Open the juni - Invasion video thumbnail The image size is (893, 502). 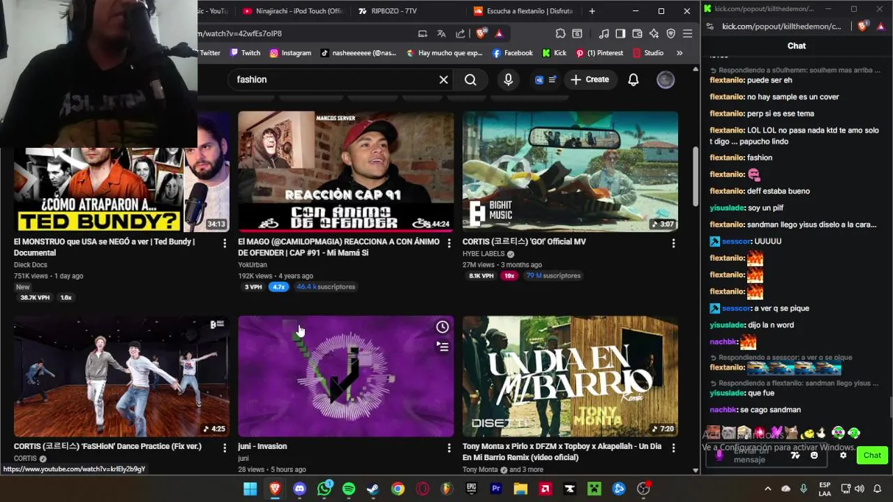click(345, 376)
